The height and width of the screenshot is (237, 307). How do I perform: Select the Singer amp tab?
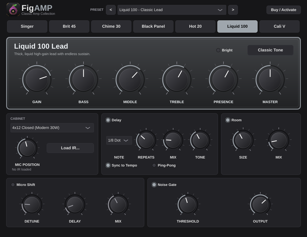click(27, 26)
